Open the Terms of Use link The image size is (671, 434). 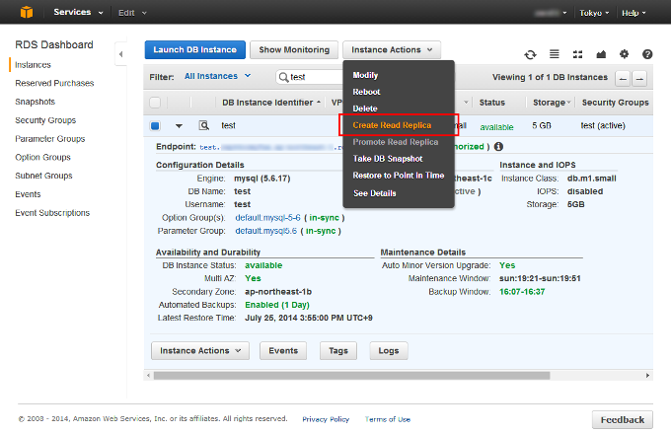[388, 419]
